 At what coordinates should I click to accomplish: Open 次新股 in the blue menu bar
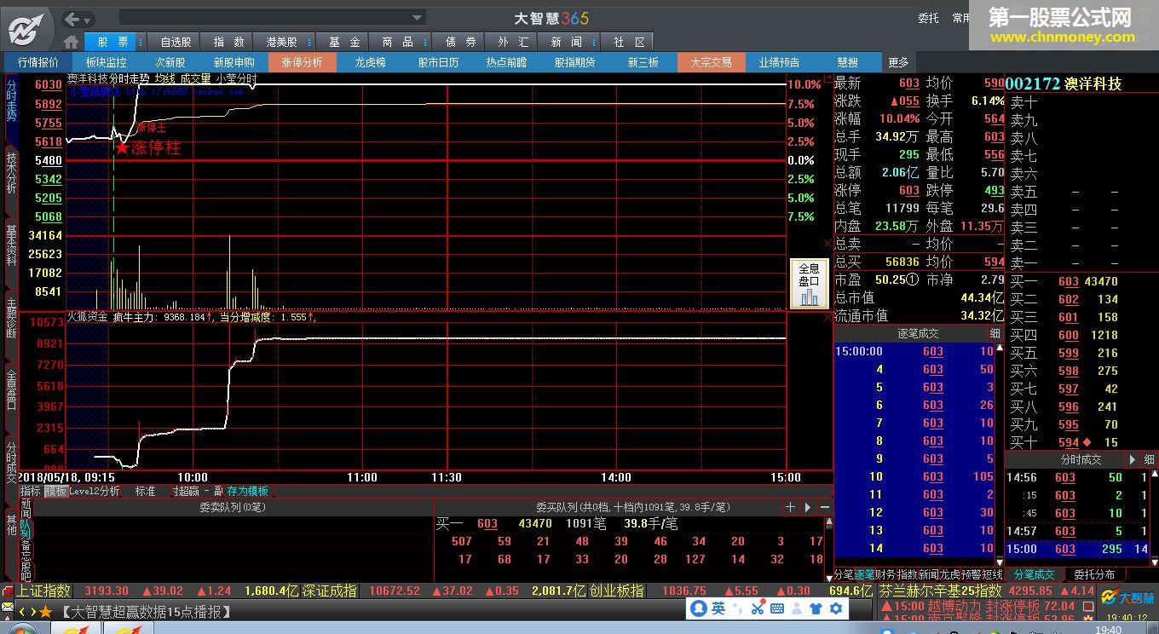pos(170,62)
